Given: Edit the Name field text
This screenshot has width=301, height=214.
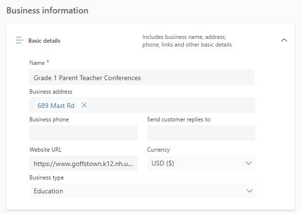Looking at the screenshot, I should pos(142,78).
